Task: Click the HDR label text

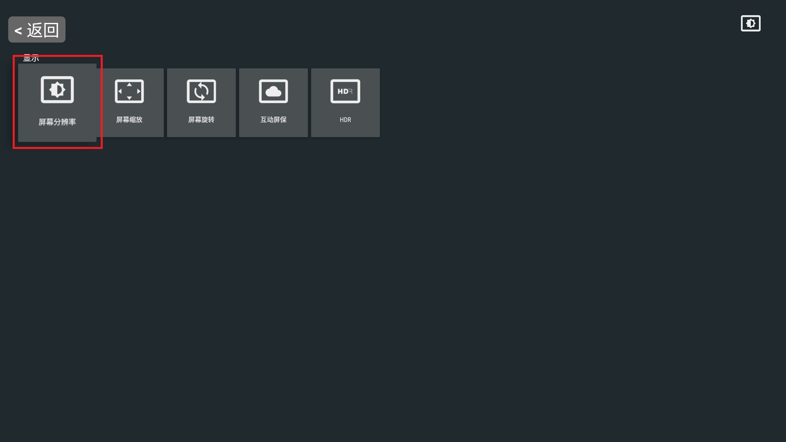Action: coord(346,120)
